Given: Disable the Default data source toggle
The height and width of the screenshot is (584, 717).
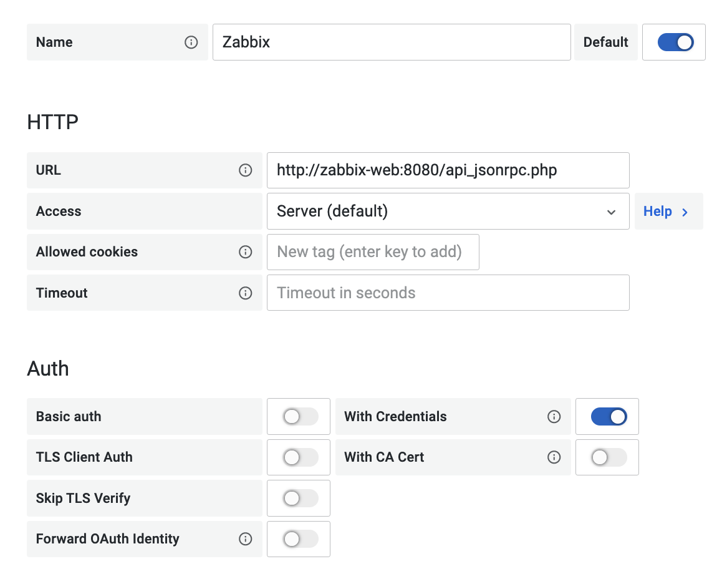Looking at the screenshot, I should coord(675,42).
